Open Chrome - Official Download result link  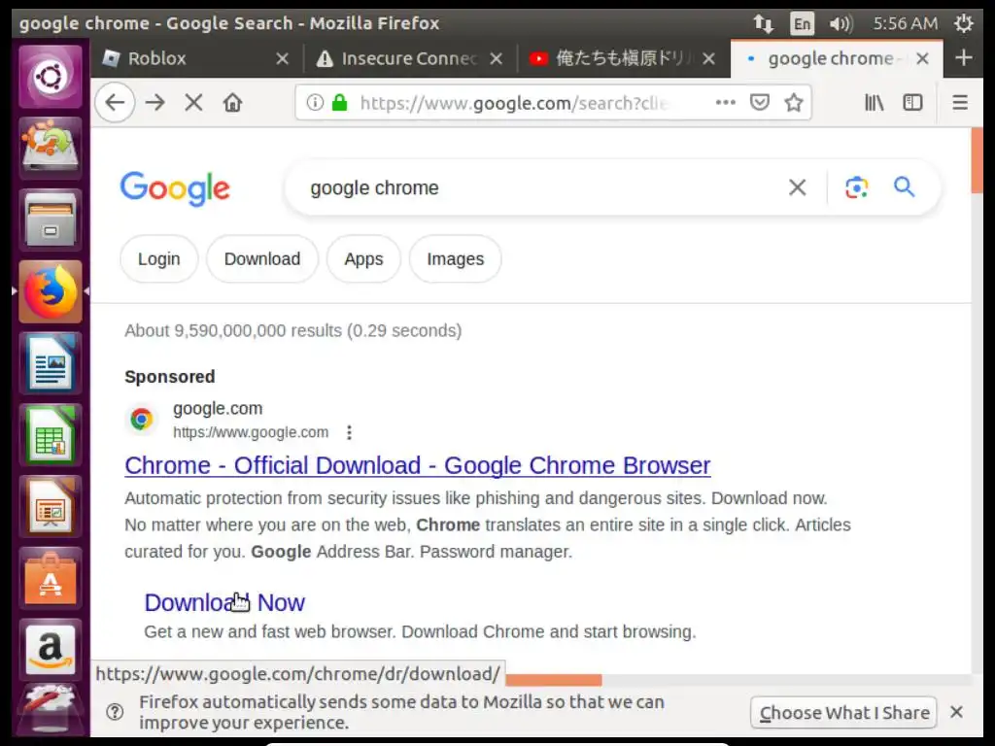click(418, 465)
